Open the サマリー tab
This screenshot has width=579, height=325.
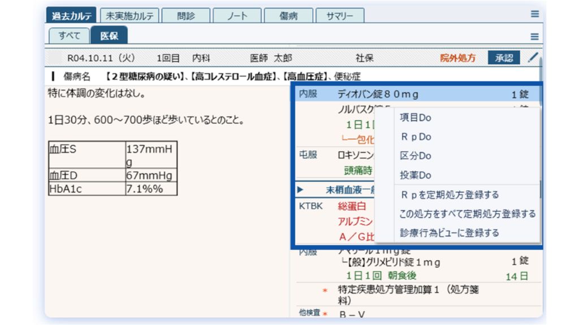pyautogui.click(x=339, y=16)
